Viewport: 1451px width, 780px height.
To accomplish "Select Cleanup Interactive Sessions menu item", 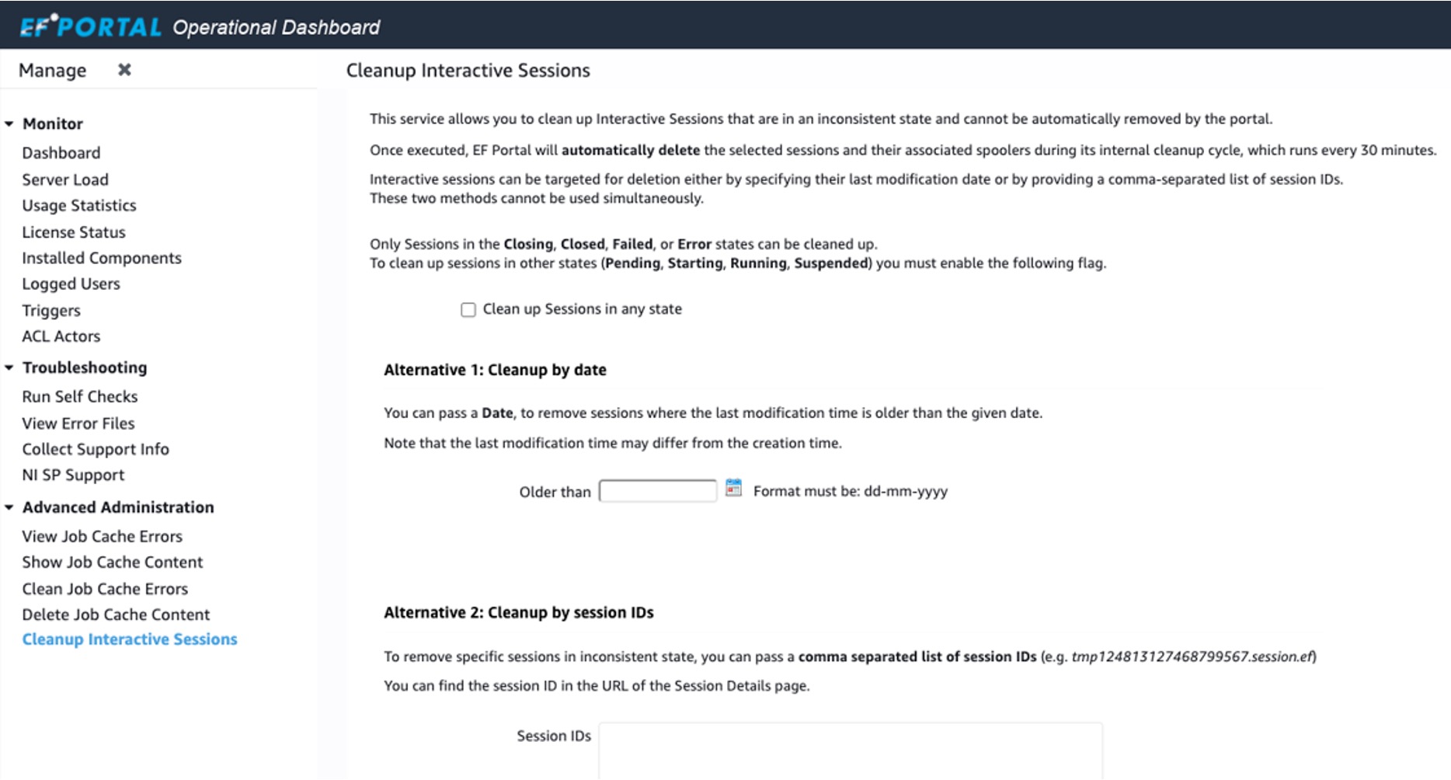I will point(130,639).
